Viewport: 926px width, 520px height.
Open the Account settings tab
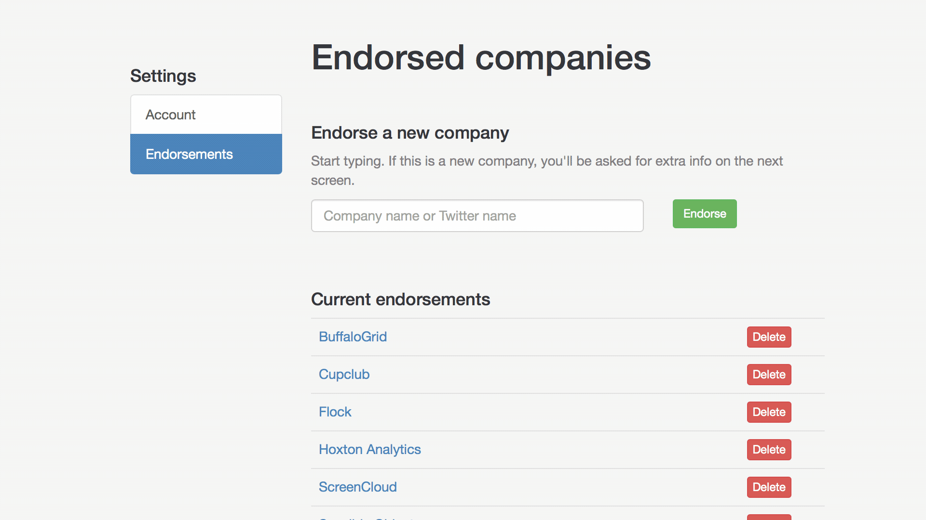point(206,115)
